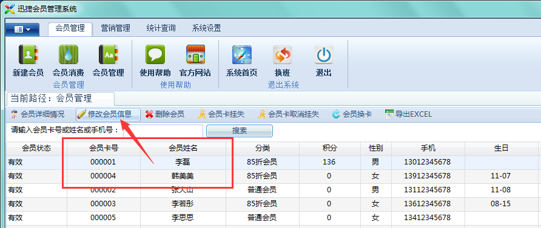The width and height of the screenshot is (541, 228).
Task: Select card number 000003 cell
Action: (x=103, y=204)
